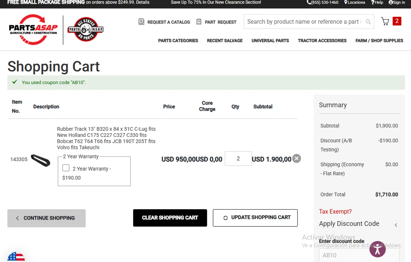Click CLEAR SHOPPING CART button

(170, 218)
